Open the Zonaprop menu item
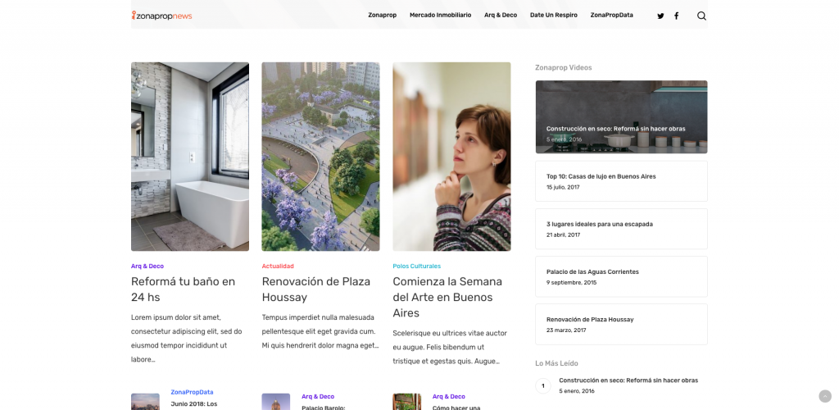This screenshot has width=839, height=410. pyautogui.click(x=382, y=15)
